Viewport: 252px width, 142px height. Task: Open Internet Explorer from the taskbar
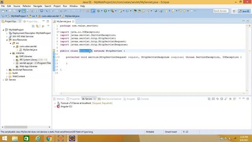point(38,138)
